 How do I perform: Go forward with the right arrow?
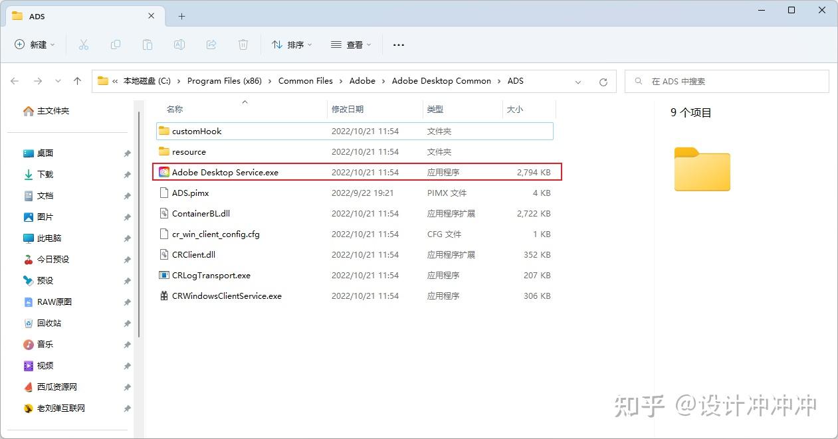coord(38,81)
